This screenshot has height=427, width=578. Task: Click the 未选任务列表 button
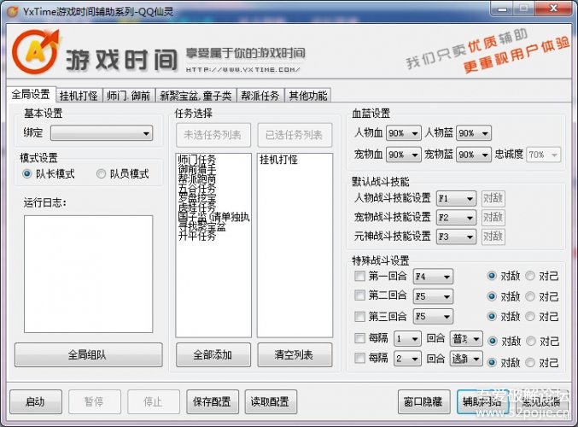pyautogui.click(x=213, y=135)
